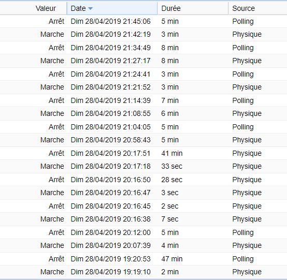287x280 pixels.
Task: Click the row dated 21:04:05
Action: pyautogui.click(x=143, y=127)
